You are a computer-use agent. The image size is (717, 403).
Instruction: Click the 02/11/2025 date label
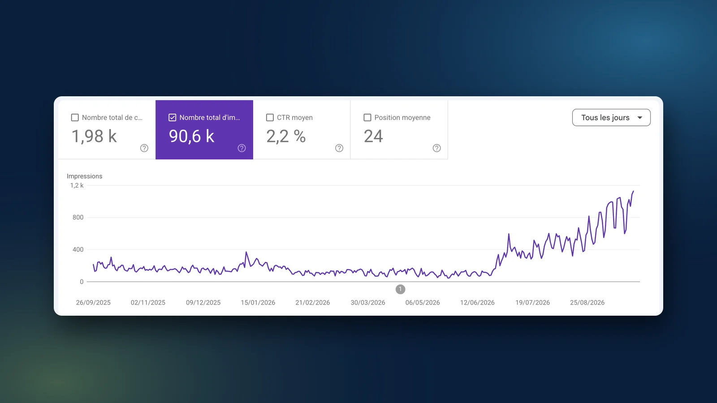(148, 303)
